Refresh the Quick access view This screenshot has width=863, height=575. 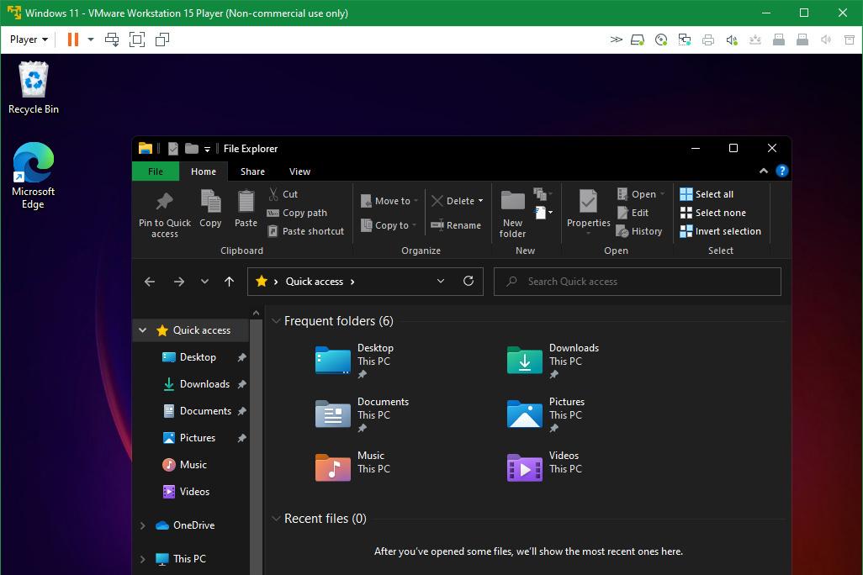coord(469,281)
